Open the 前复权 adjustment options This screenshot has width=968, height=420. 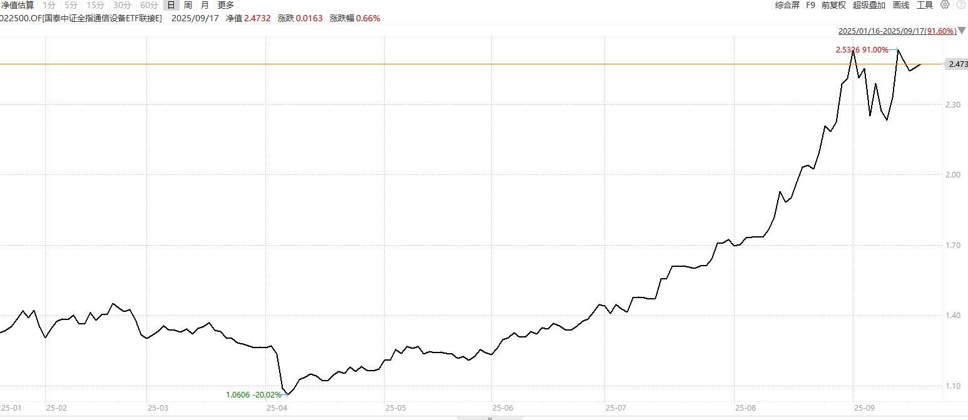pos(833,5)
